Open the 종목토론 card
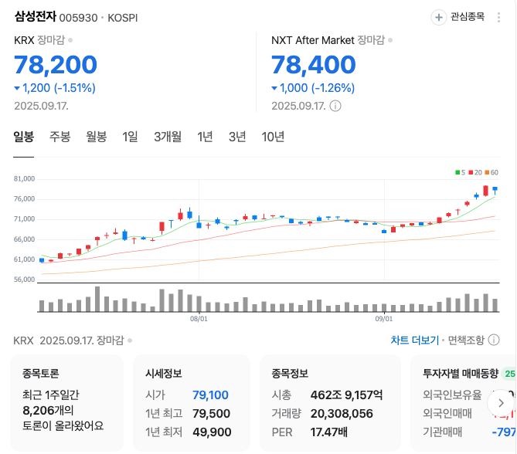The image size is (517, 454). coord(66,402)
